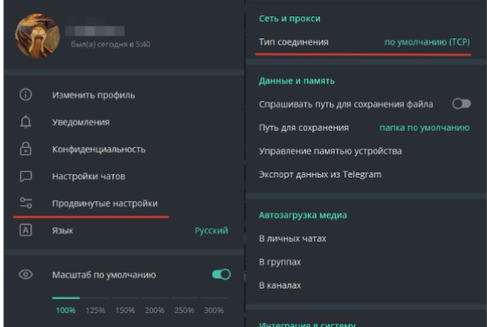Change save path папка по умолчанию
This screenshot has width=491, height=327.
(x=424, y=128)
